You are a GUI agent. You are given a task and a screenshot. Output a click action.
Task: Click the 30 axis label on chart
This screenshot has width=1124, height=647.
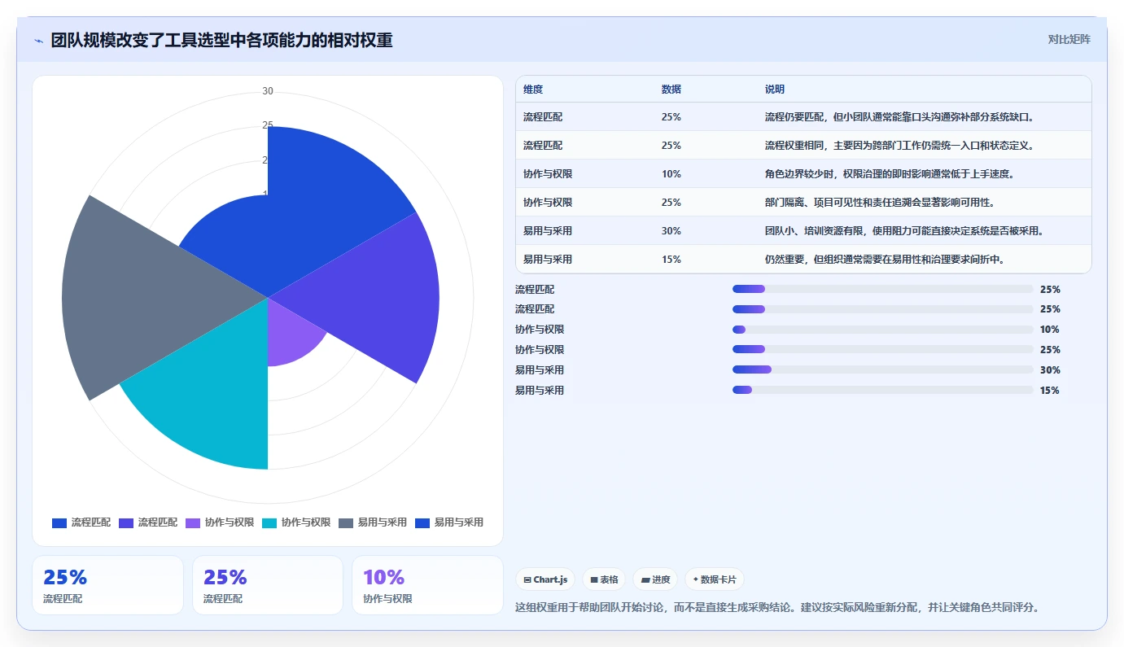268,91
